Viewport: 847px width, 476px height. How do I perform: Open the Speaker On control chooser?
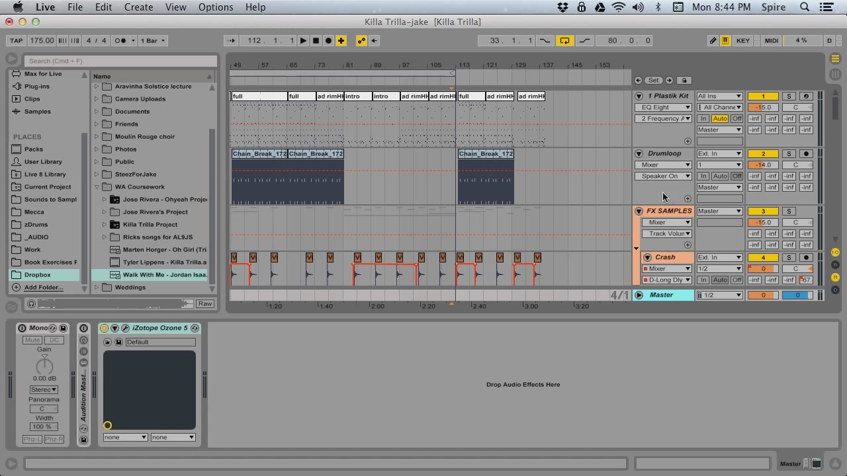tap(663, 176)
